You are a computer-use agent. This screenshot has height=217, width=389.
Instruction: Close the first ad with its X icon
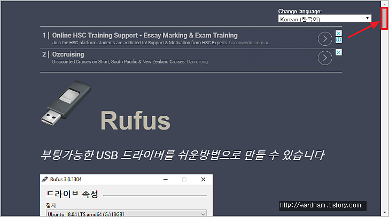(338, 33)
